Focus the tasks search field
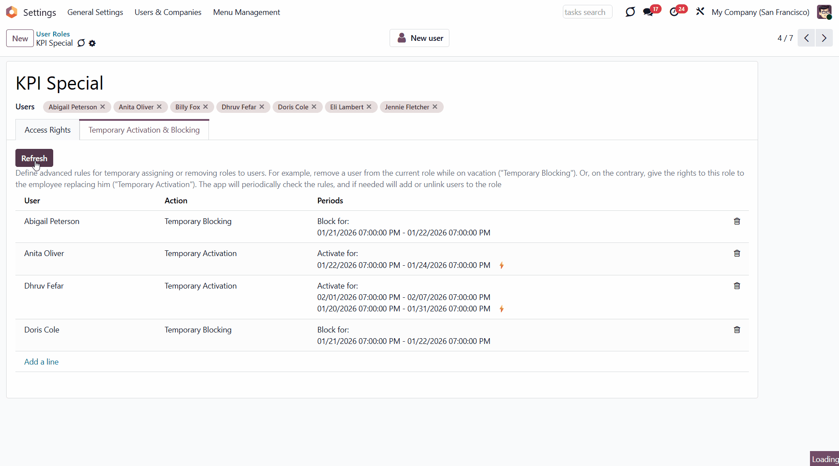This screenshot has width=839, height=466. [x=587, y=12]
